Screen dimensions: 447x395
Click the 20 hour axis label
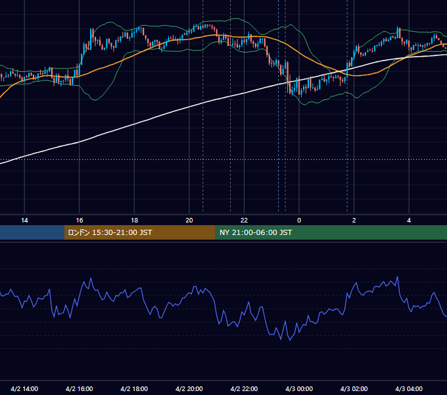click(189, 221)
